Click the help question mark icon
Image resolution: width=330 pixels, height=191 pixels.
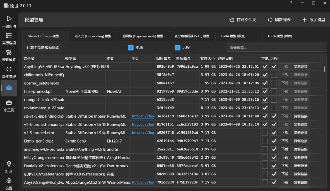pos(291,3)
